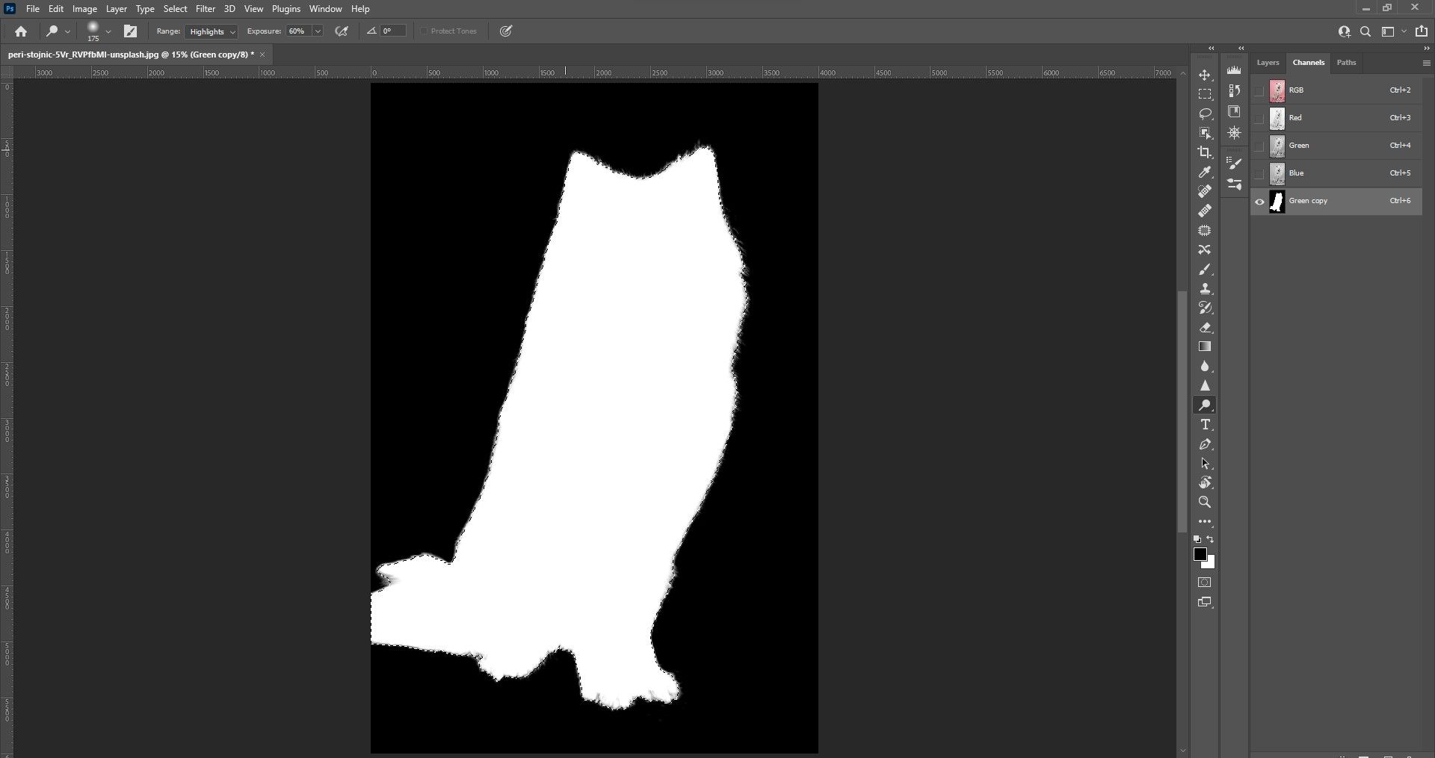The width and height of the screenshot is (1435, 758).
Task: Show the Red channel visibility box
Action: [1259, 118]
